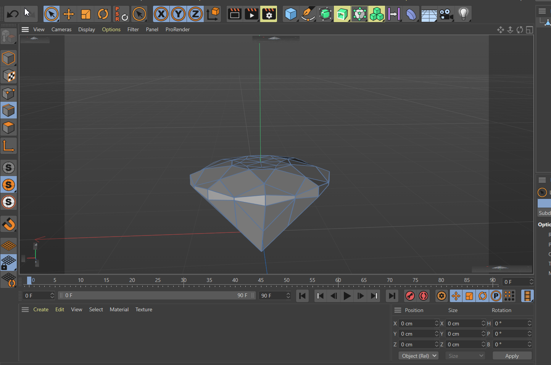Click the Extrude generator icon
This screenshot has height=365, width=551.
click(x=342, y=14)
